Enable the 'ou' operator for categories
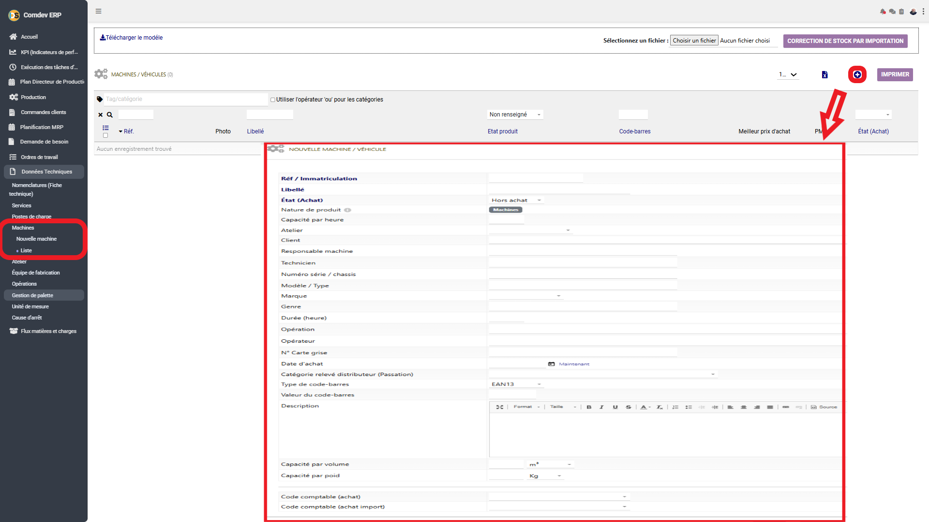Image resolution: width=929 pixels, height=522 pixels. click(273, 100)
